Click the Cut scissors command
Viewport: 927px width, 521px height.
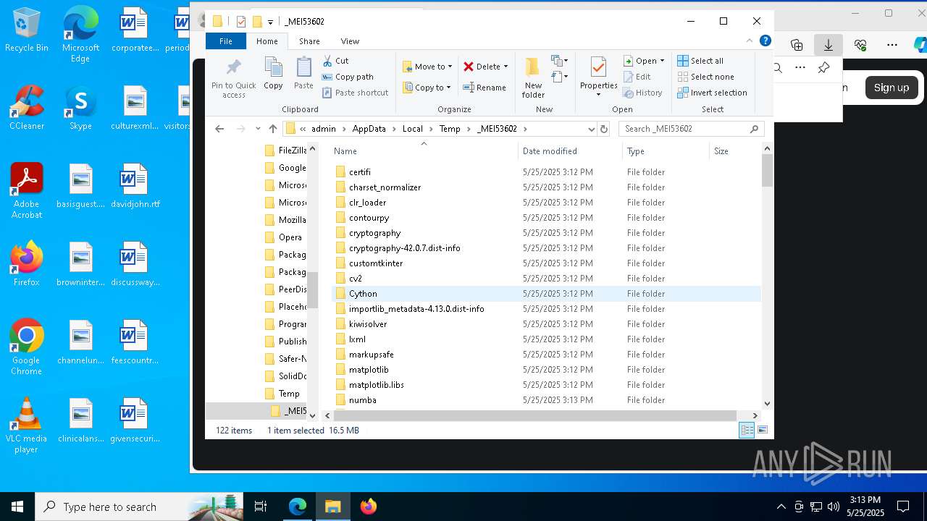click(x=335, y=61)
